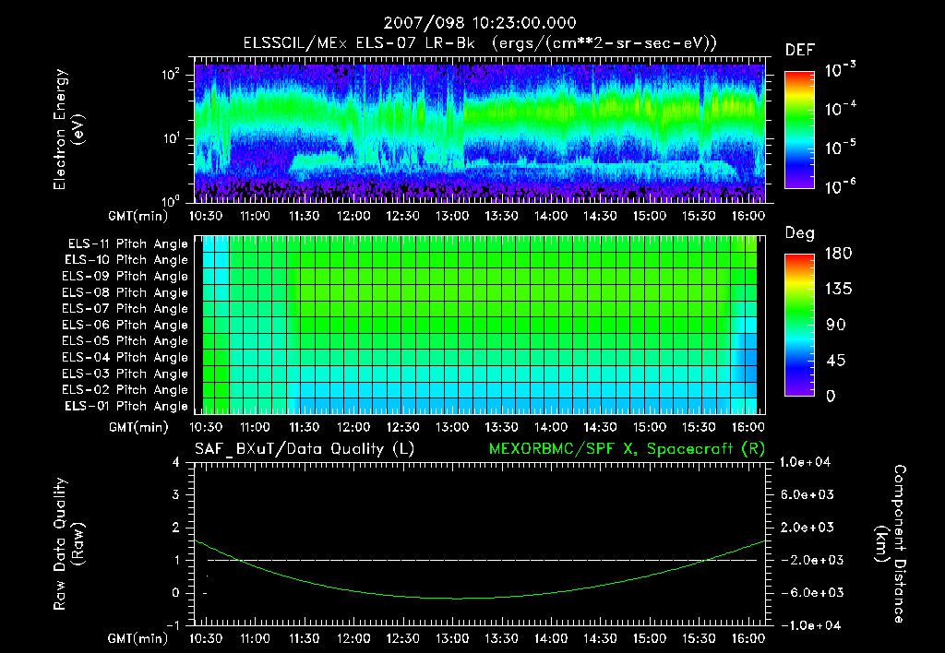945x653 pixels.
Task: Click the 10⁻⁶ value on DEF scale
Action: coord(840,186)
